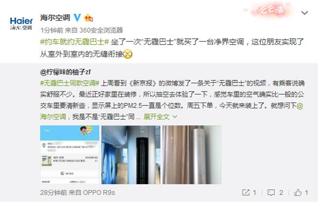Click the blue verified V badge
The image size is (318, 205).
point(77,17)
